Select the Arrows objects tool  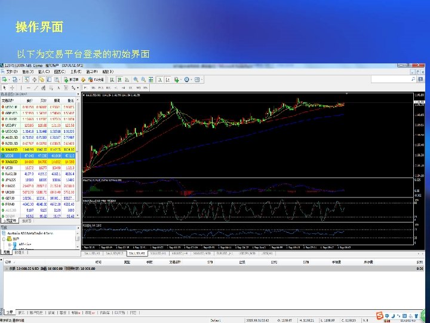73,88
